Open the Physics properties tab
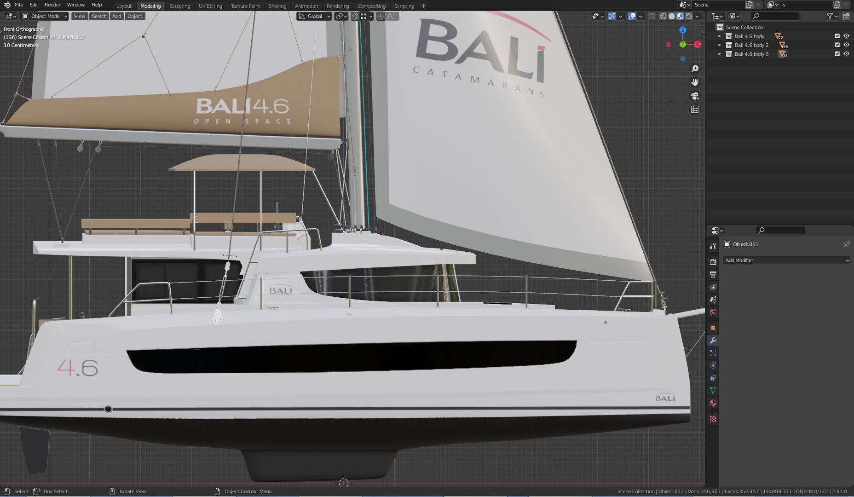 click(x=713, y=365)
